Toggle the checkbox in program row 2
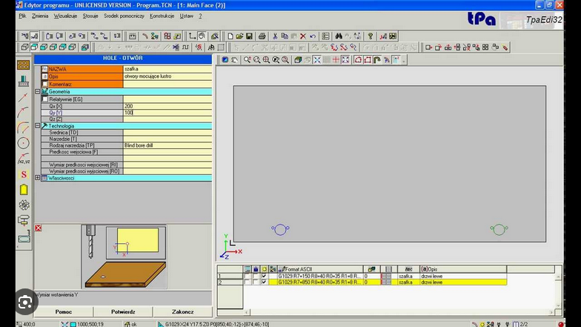Screen dimensions: 581x327 [x=264, y=283]
